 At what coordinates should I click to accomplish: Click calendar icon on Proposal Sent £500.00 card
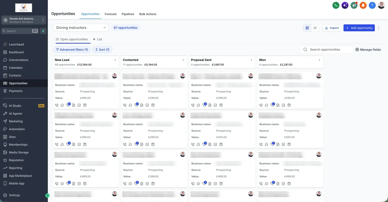click(x=221, y=145)
